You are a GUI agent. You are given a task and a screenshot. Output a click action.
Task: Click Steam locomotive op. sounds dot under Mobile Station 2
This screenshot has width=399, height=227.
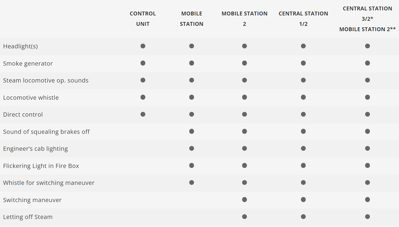[x=244, y=80]
